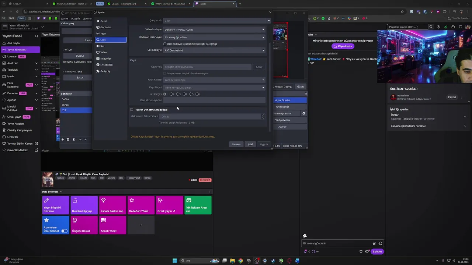472x265 pixels.
Task: Select audio track 6 radio button
Action: (x=197, y=94)
